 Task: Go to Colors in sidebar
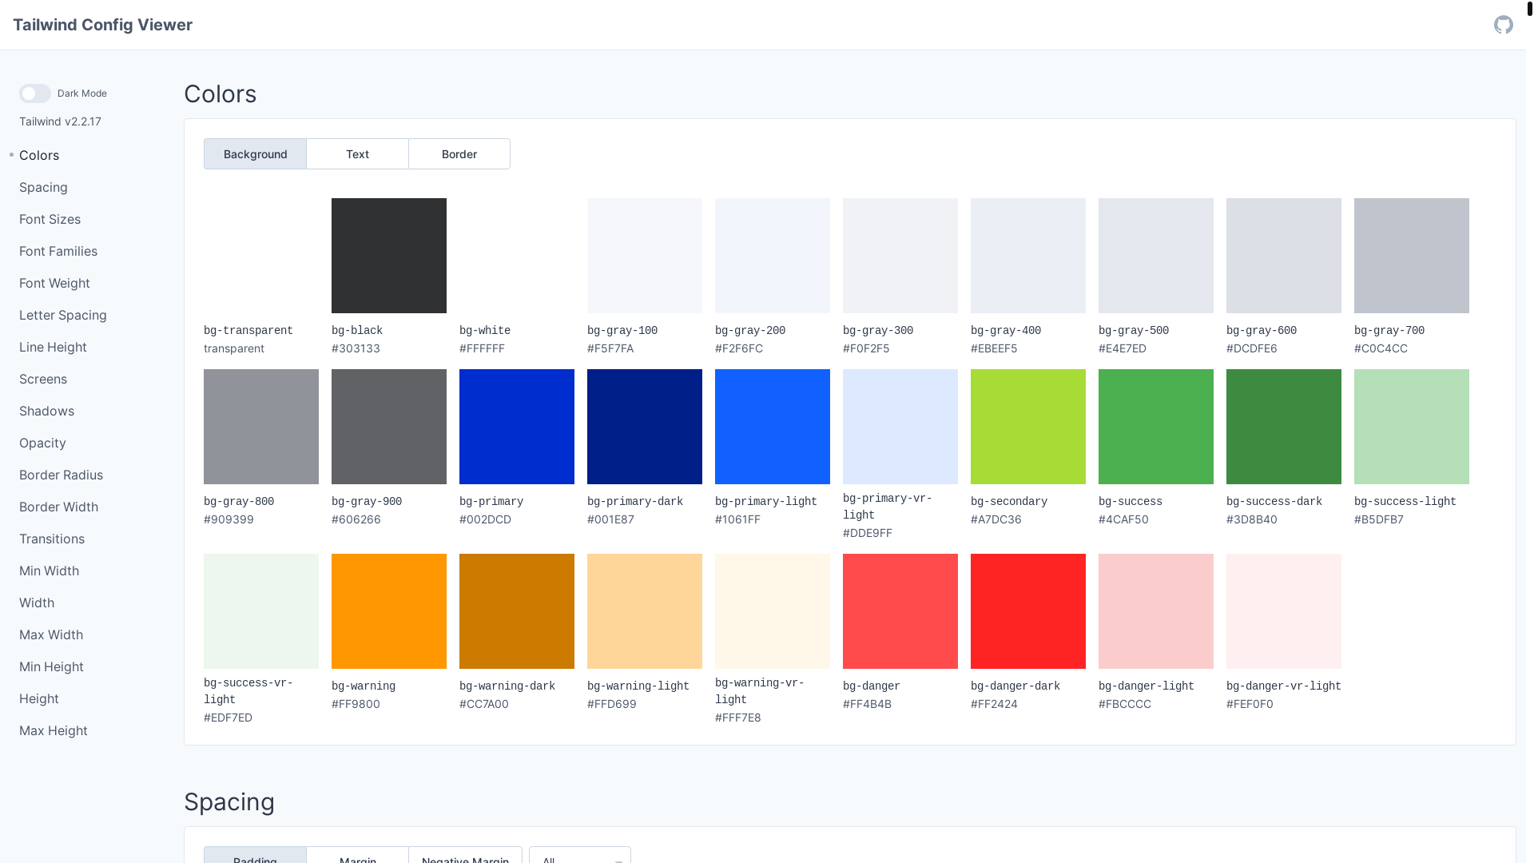click(39, 155)
